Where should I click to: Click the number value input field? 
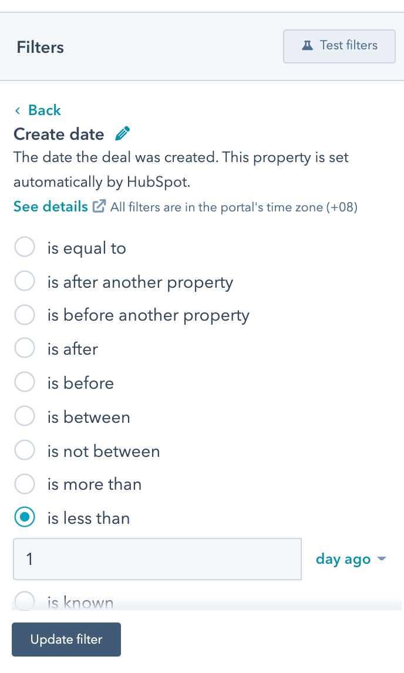157,558
